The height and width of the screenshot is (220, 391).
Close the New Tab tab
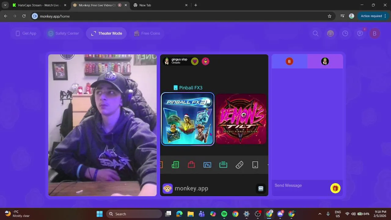[186, 5]
